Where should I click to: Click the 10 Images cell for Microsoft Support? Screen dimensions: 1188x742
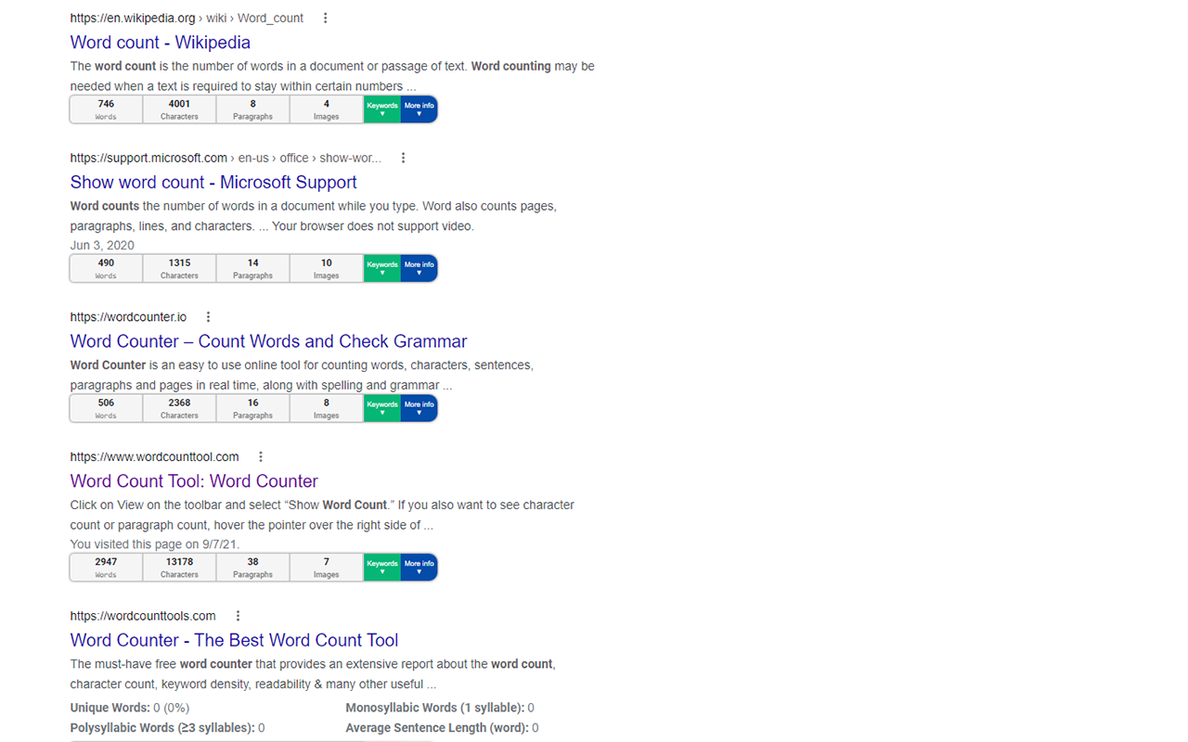pos(326,268)
